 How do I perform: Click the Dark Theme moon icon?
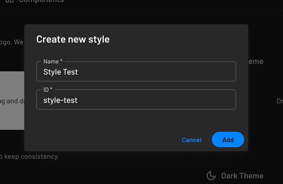(211, 176)
